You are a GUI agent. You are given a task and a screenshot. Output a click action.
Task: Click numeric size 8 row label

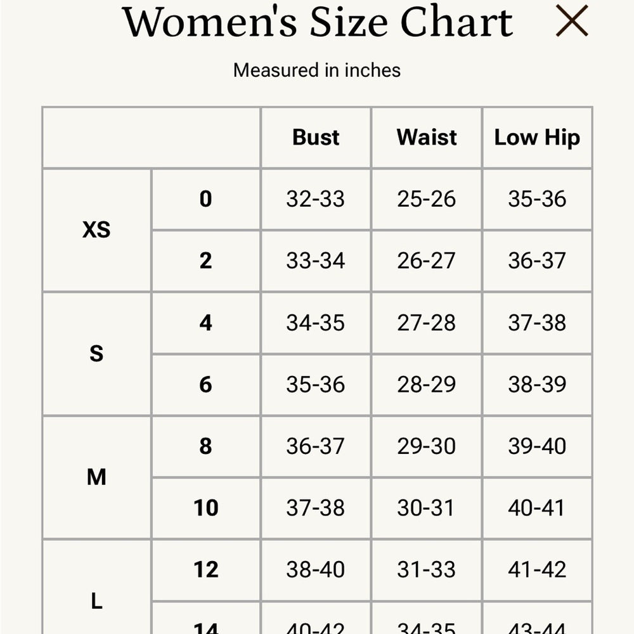point(205,446)
